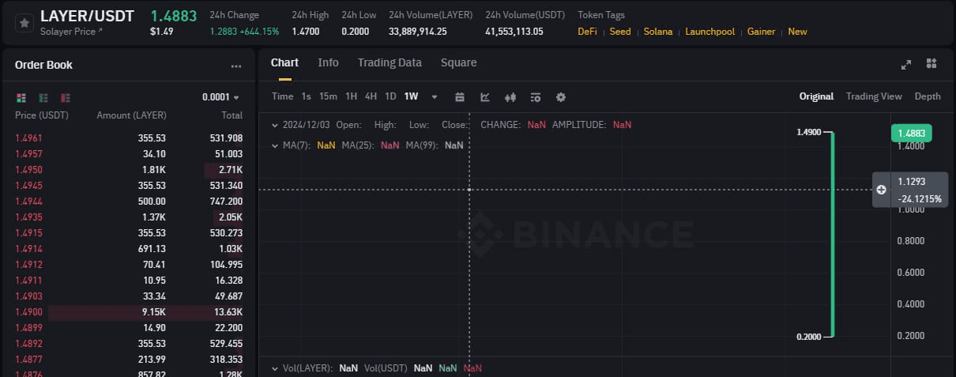
Task: Click the Solana token tag
Action: point(658,32)
